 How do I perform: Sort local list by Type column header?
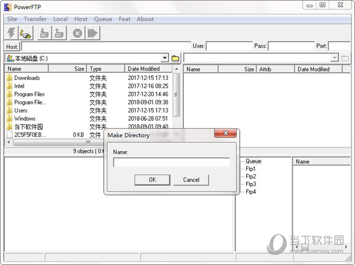coord(105,69)
